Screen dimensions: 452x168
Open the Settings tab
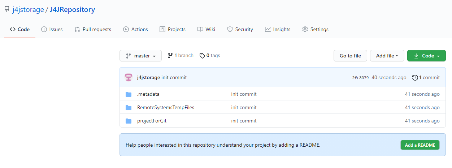point(315,29)
